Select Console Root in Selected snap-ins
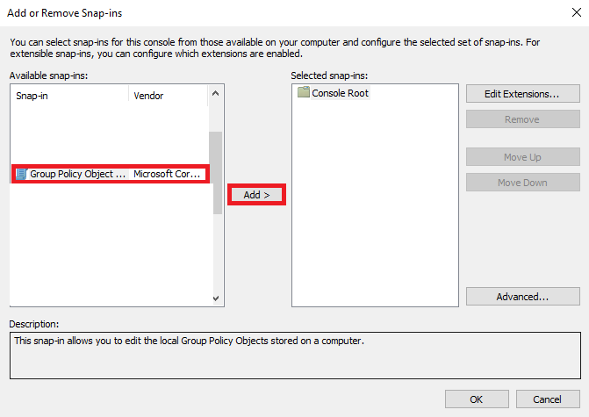589x417 pixels. (x=340, y=93)
